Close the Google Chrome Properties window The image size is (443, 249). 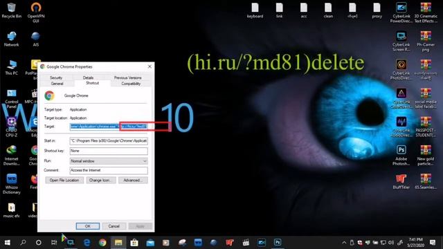pyautogui.click(x=150, y=66)
